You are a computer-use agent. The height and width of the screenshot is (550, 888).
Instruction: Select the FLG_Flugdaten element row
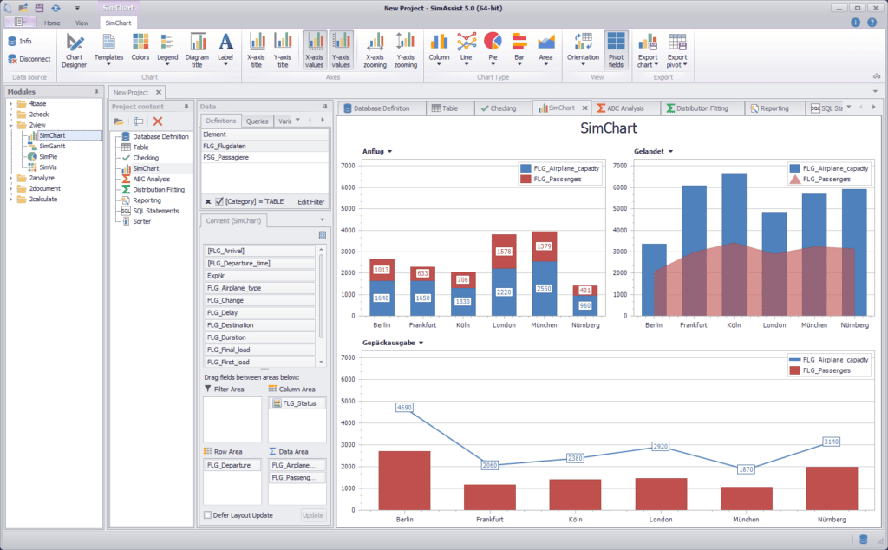pyautogui.click(x=265, y=146)
